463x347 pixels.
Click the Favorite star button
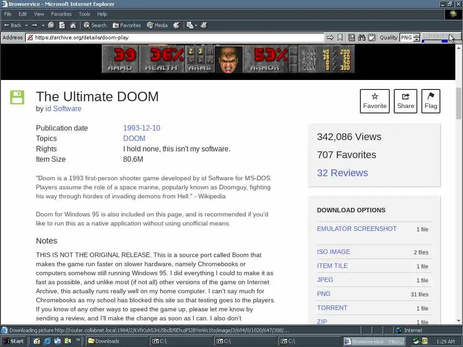tap(375, 101)
